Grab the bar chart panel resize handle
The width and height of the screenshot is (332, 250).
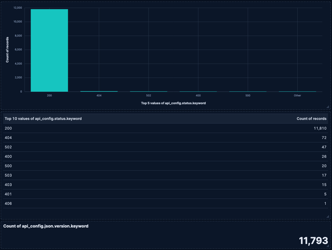(x=328, y=107)
